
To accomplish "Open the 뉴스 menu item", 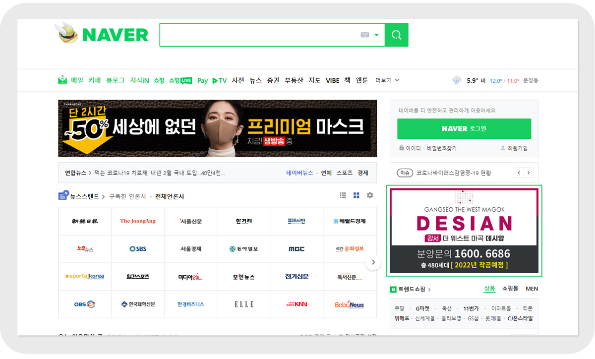I will 255,80.
